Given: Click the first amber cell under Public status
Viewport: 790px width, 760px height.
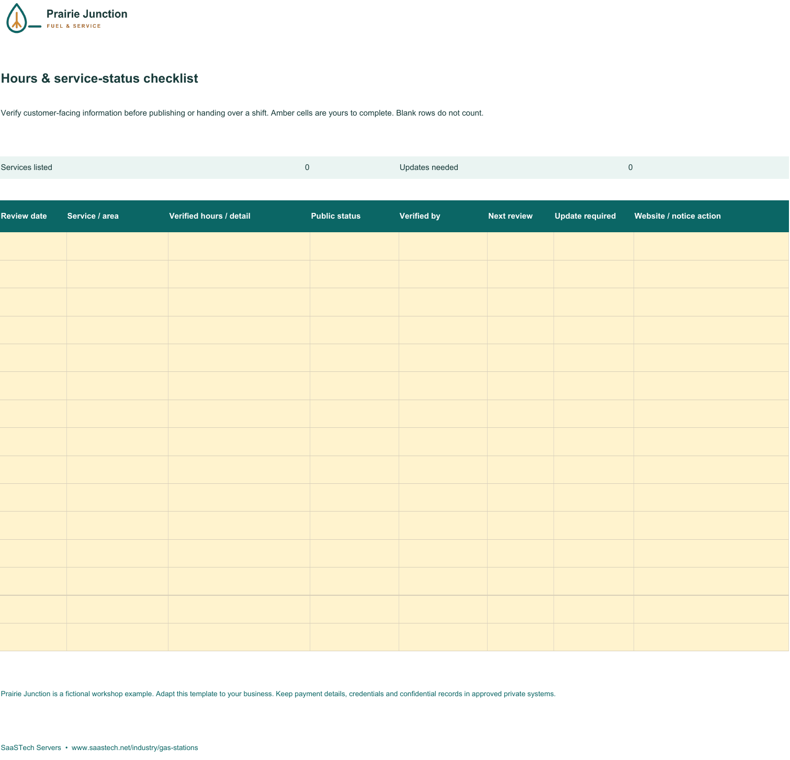Looking at the screenshot, I should pos(355,246).
